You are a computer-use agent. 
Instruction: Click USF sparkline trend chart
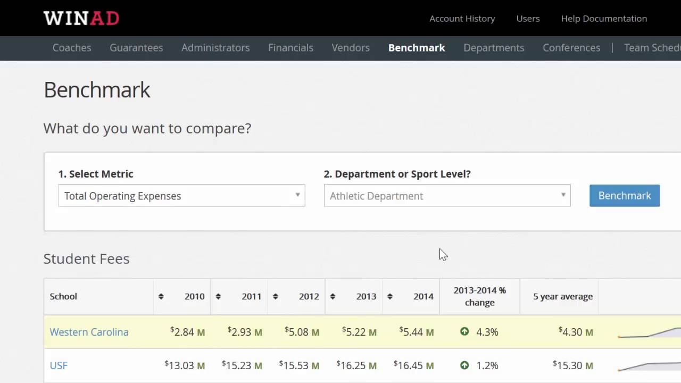point(649,366)
